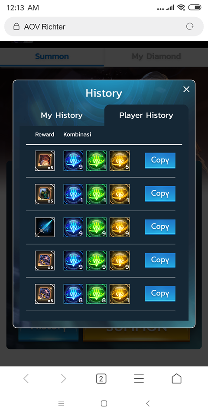Reload the page with the refresh icon
208x416 pixels.
point(190,26)
